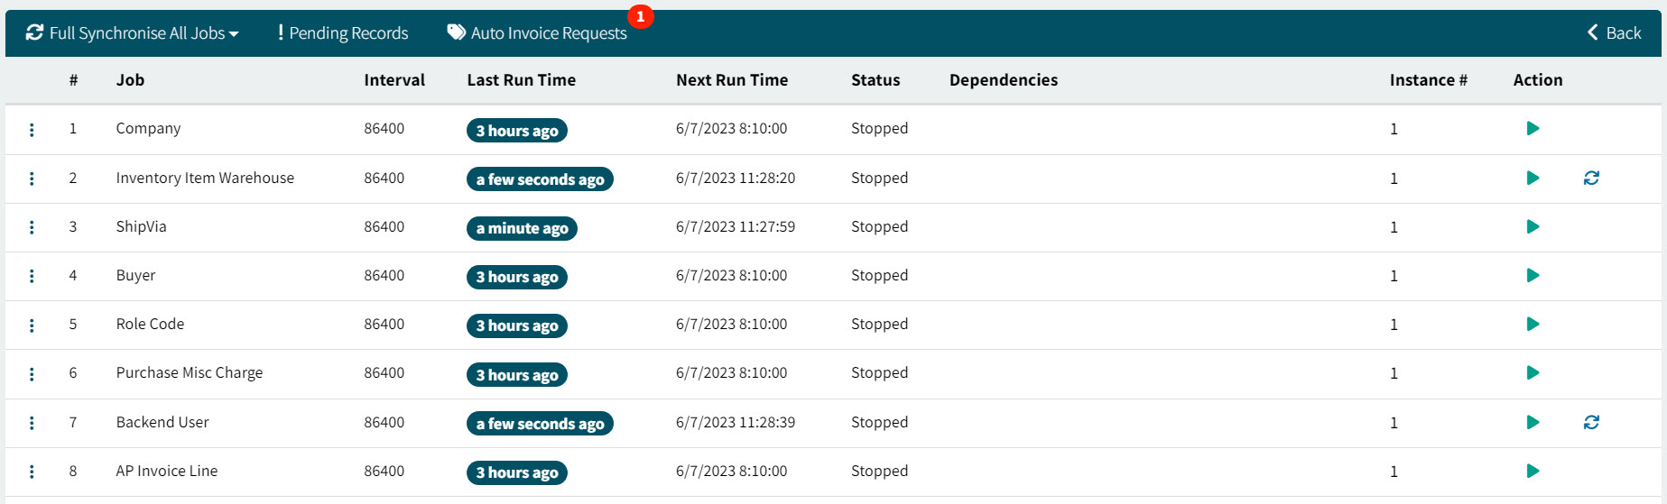Open three-dot menu for Company row

click(32, 130)
